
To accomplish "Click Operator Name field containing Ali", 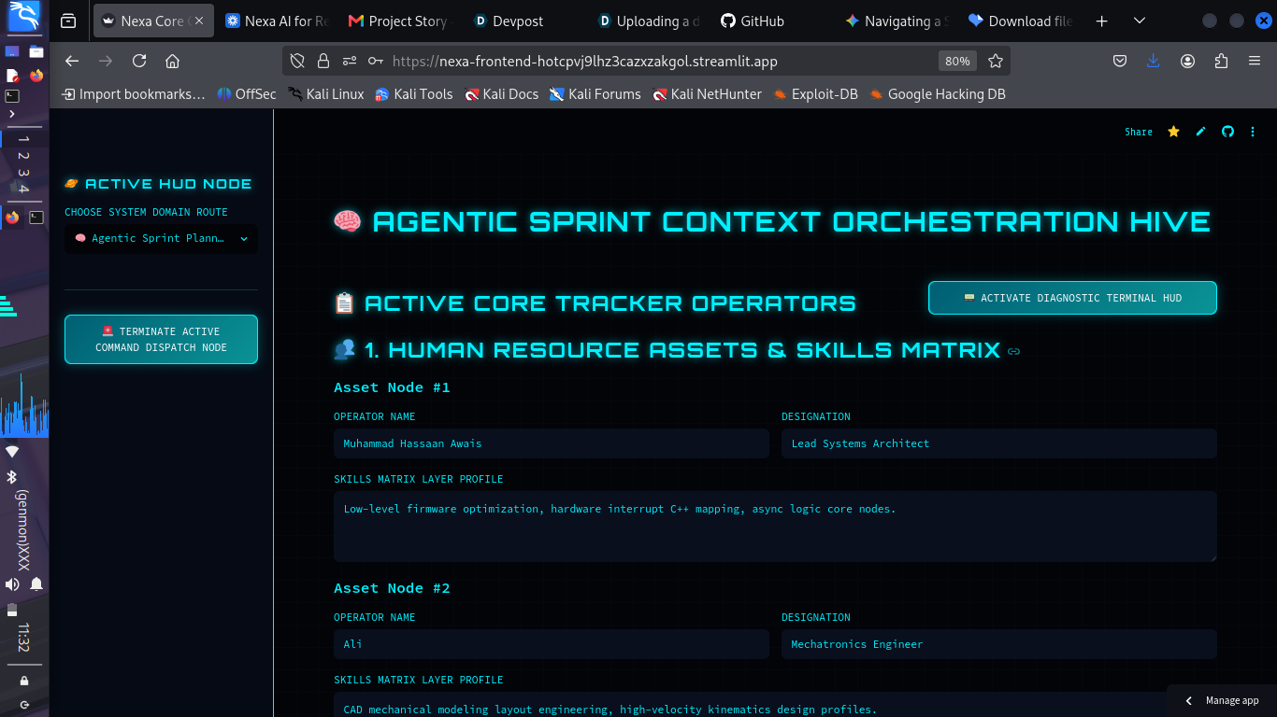I will (552, 644).
